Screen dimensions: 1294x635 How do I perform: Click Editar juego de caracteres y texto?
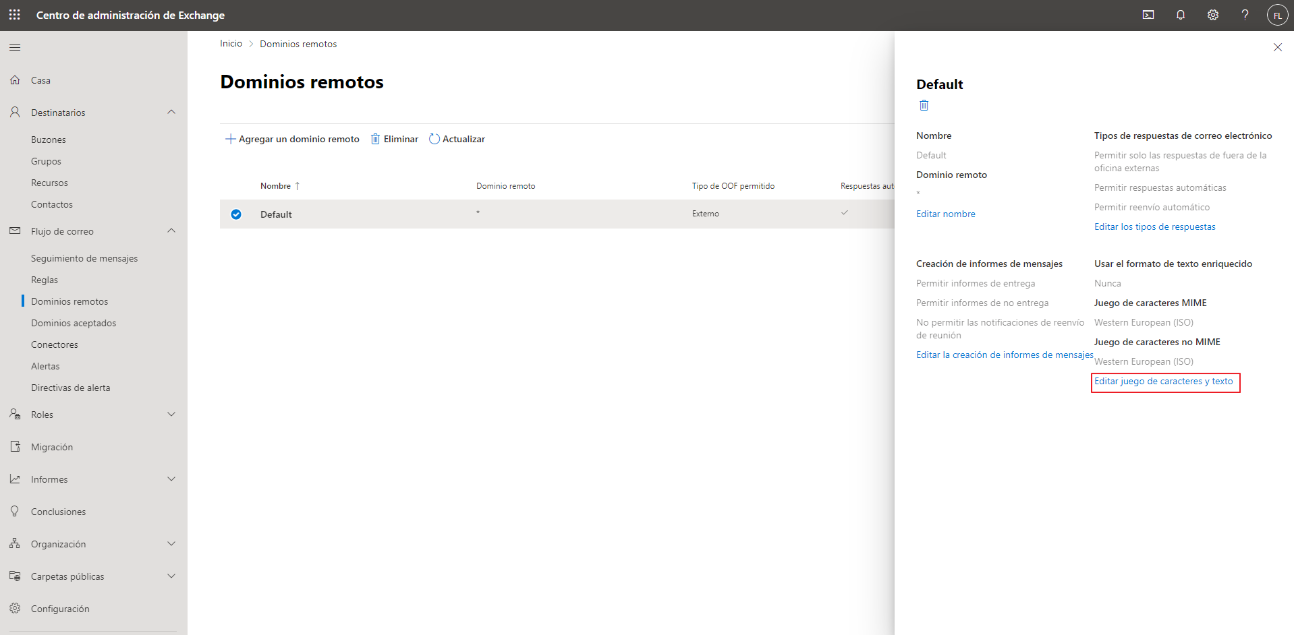1164,382
